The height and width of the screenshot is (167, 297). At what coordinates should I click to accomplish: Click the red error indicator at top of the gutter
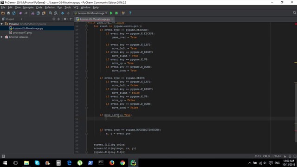tap(296, 24)
